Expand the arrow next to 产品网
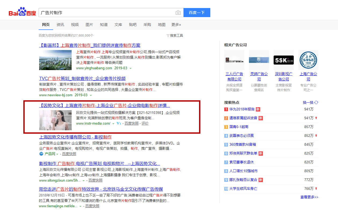 (x=57, y=154)
